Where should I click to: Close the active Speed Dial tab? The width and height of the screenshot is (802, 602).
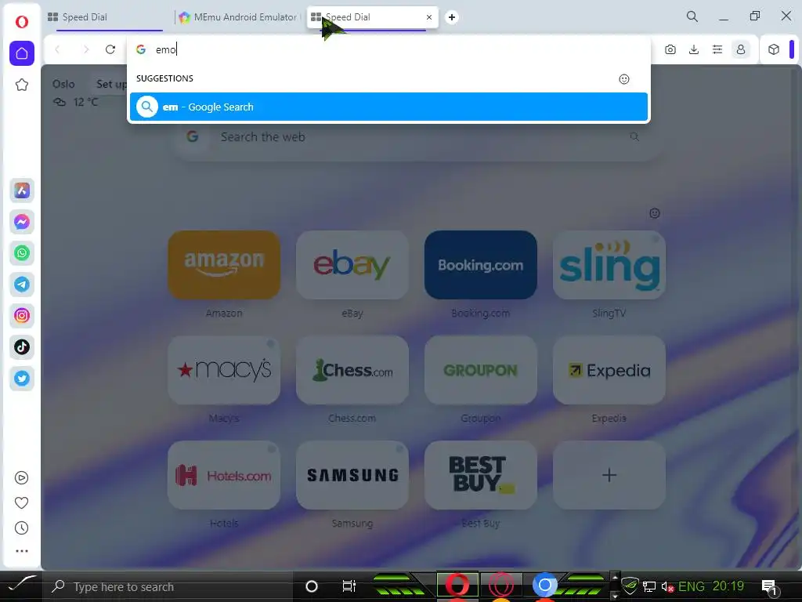click(x=429, y=17)
